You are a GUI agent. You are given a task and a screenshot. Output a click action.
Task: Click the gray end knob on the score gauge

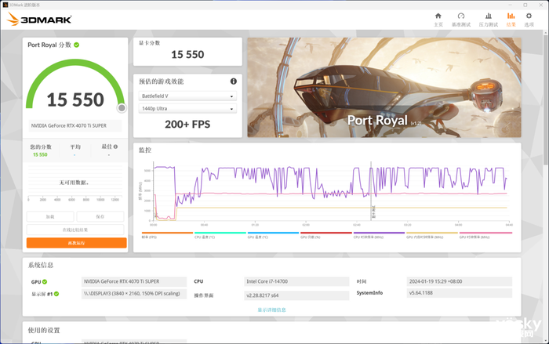click(122, 108)
